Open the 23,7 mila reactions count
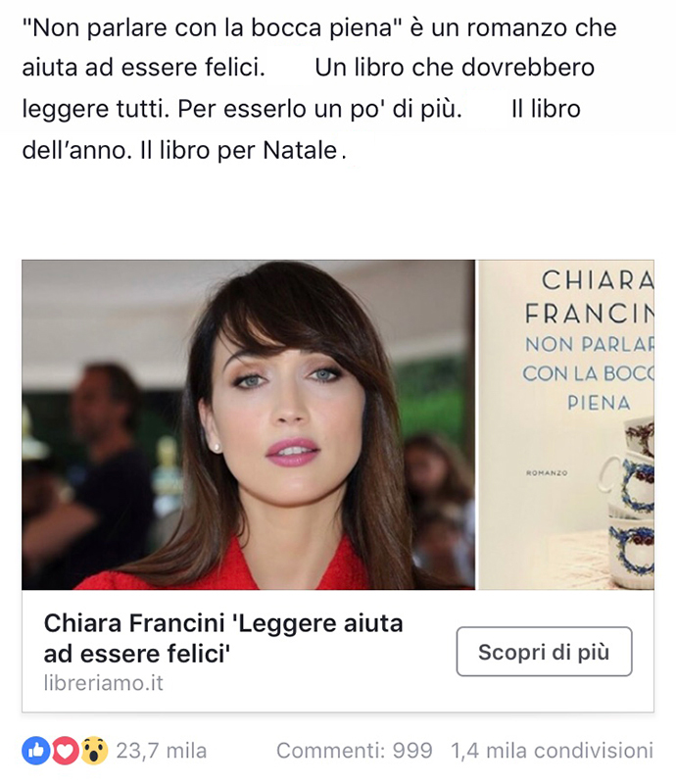Image resolution: width=676 pixels, height=784 pixels. pos(161,751)
